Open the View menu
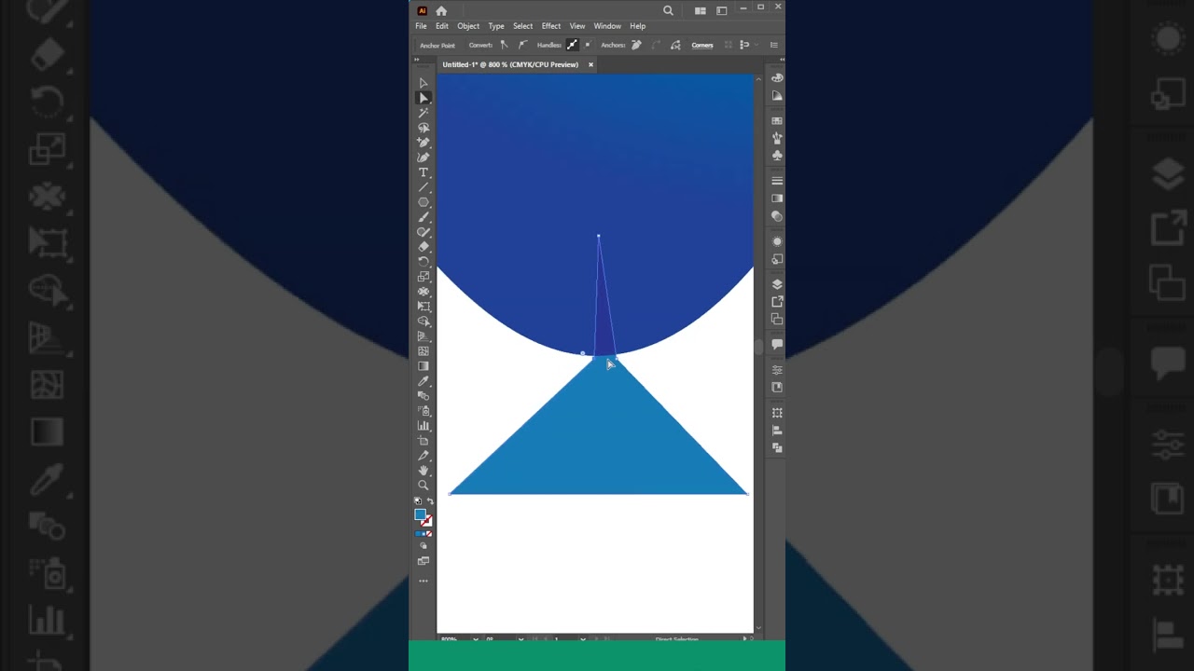The width and height of the screenshot is (1194, 671). [577, 26]
